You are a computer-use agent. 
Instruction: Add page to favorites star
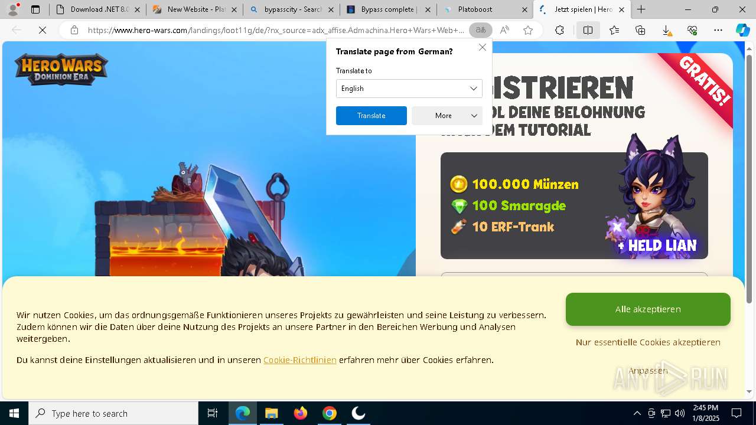pyautogui.click(x=528, y=30)
